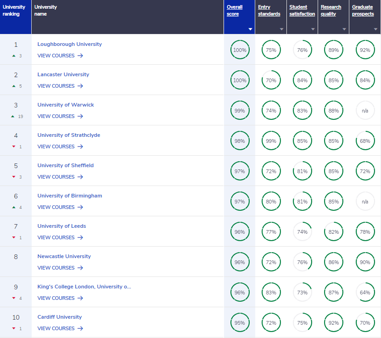Click Warwick's up 19 rank change arrow
The image size is (381, 338).
tap(13, 116)
